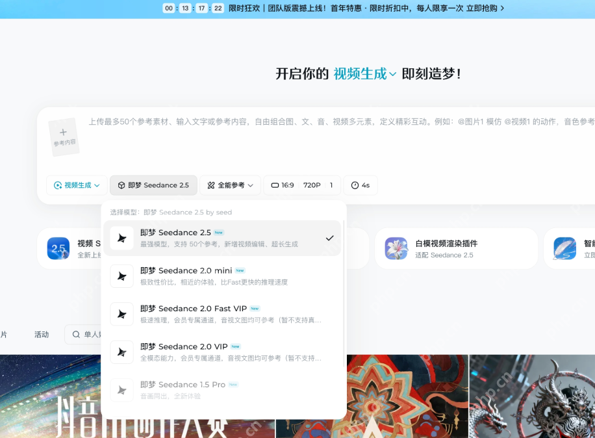
Task: Expand the 全能参考 dropdown
Action: point(230,185)
